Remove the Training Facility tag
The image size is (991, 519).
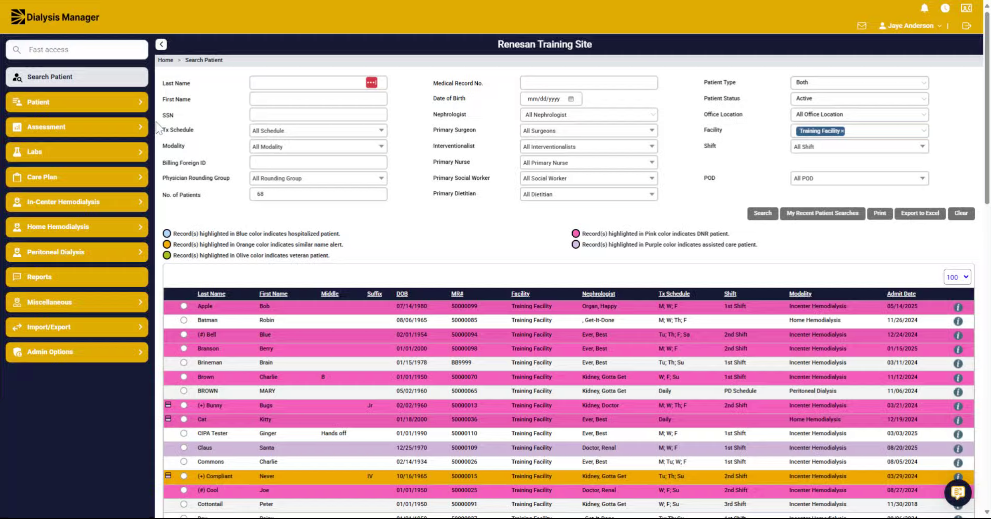(842, 131)
